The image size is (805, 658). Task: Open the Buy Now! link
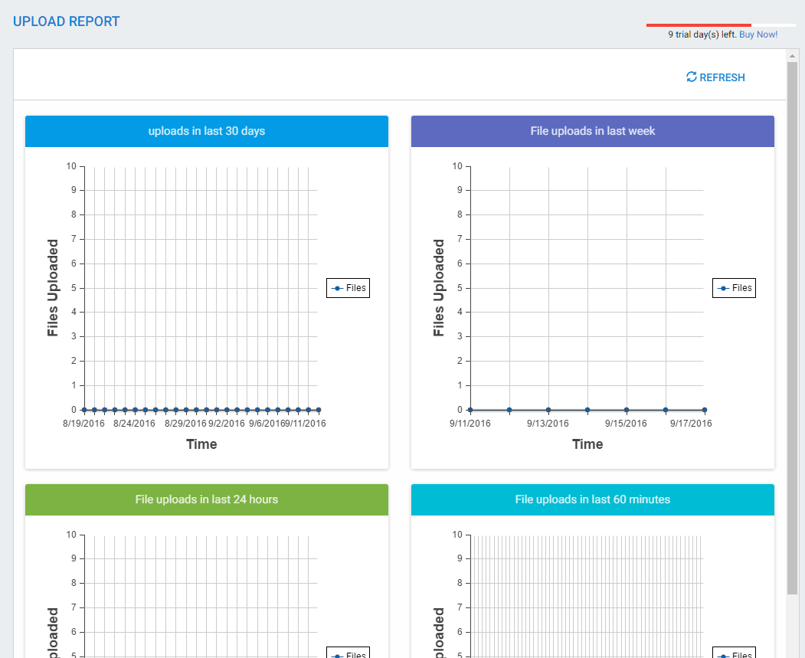click(758, 34)
